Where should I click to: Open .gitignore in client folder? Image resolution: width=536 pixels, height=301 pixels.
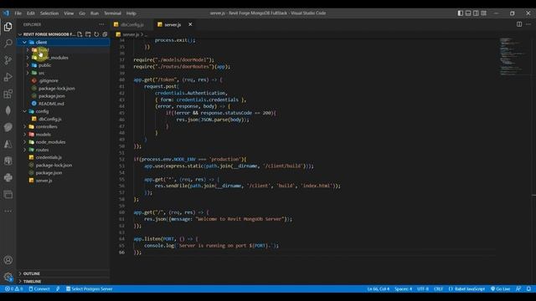tap(64, 80)
